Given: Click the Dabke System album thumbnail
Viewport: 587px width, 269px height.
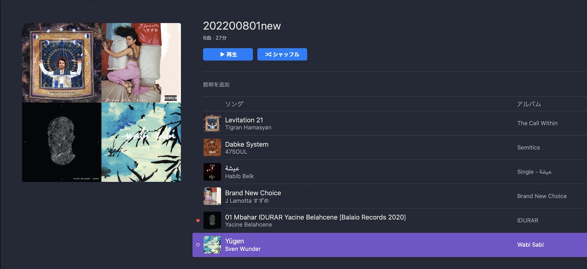Looking at the screenshot, I should 212,148.
